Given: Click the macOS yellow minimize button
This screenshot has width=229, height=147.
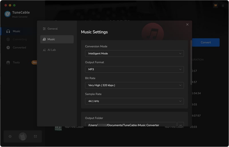Looking at the screenshot, I should tap(10, 5).
